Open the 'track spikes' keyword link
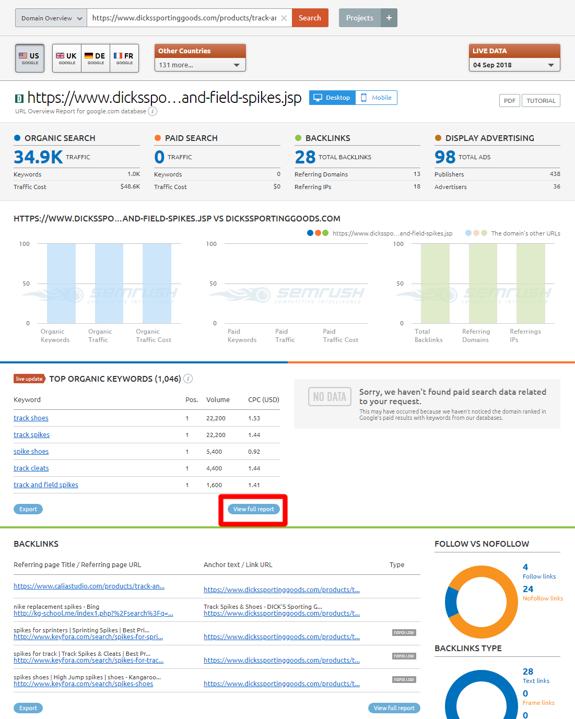 click(32, 435)
